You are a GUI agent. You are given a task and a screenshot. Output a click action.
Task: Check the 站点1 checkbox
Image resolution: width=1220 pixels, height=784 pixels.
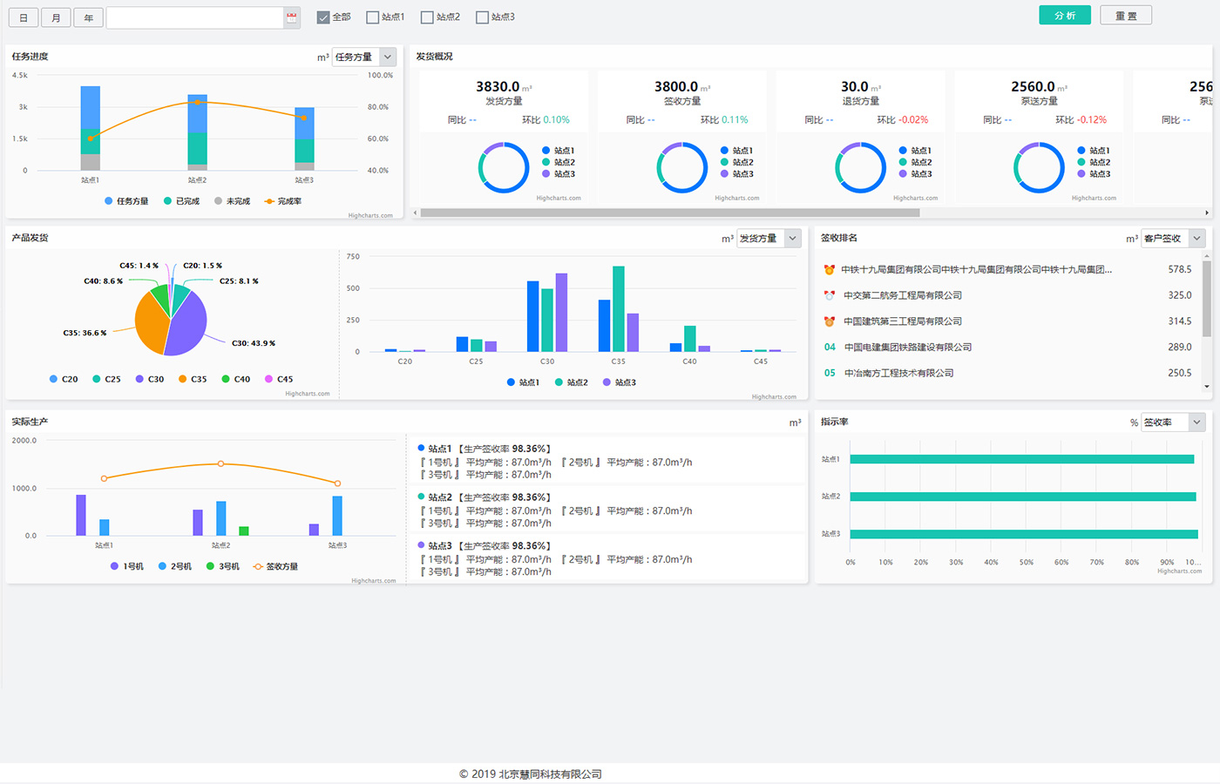coord(373,17)
